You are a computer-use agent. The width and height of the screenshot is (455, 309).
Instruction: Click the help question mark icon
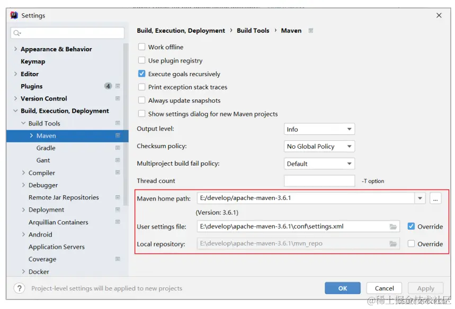tap(19, 288)
